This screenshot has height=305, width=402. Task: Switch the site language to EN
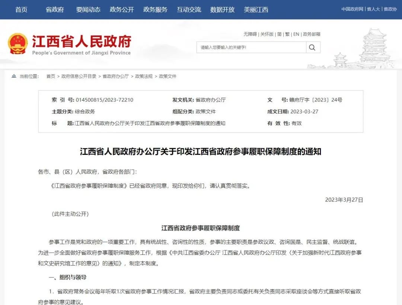click(296, 34)
